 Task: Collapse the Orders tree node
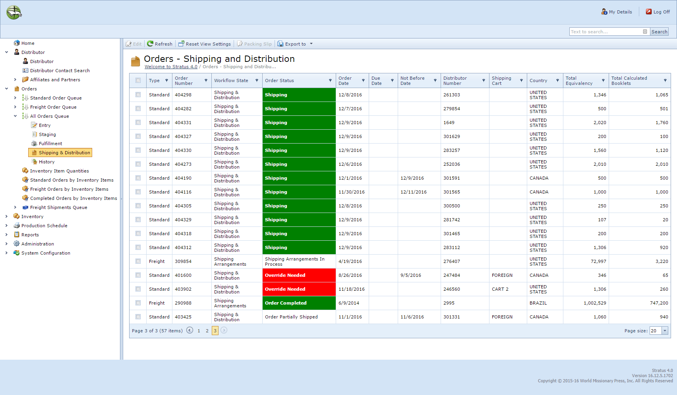(6, 88)
